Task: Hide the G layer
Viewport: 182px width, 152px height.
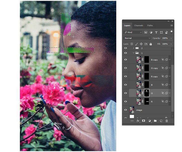Action: [126, 93]
